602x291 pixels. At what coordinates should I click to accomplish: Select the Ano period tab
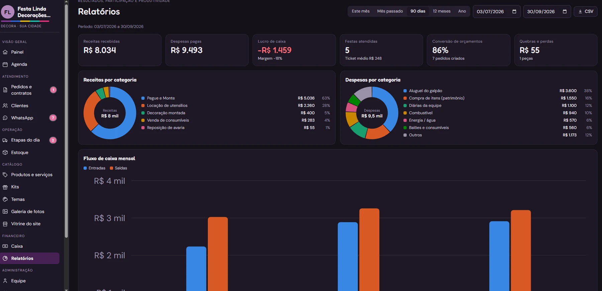[x=462, y=11]
